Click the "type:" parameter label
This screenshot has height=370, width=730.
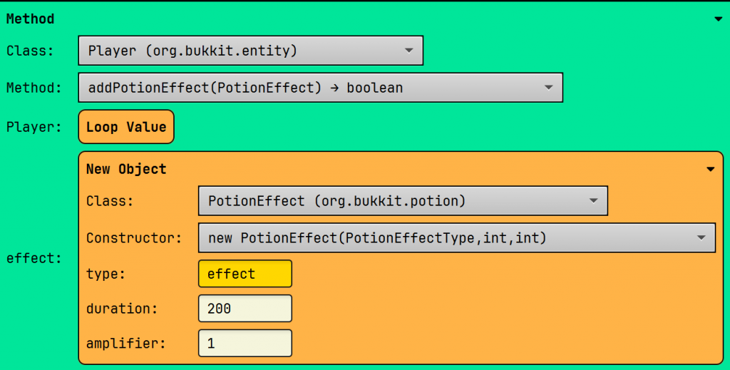[106, 274]
